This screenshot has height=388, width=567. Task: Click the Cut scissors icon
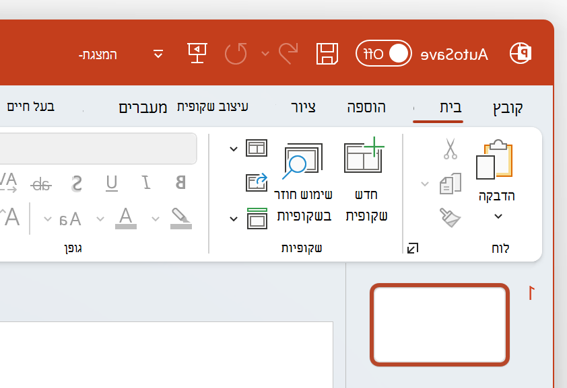(x=451, y=149)
